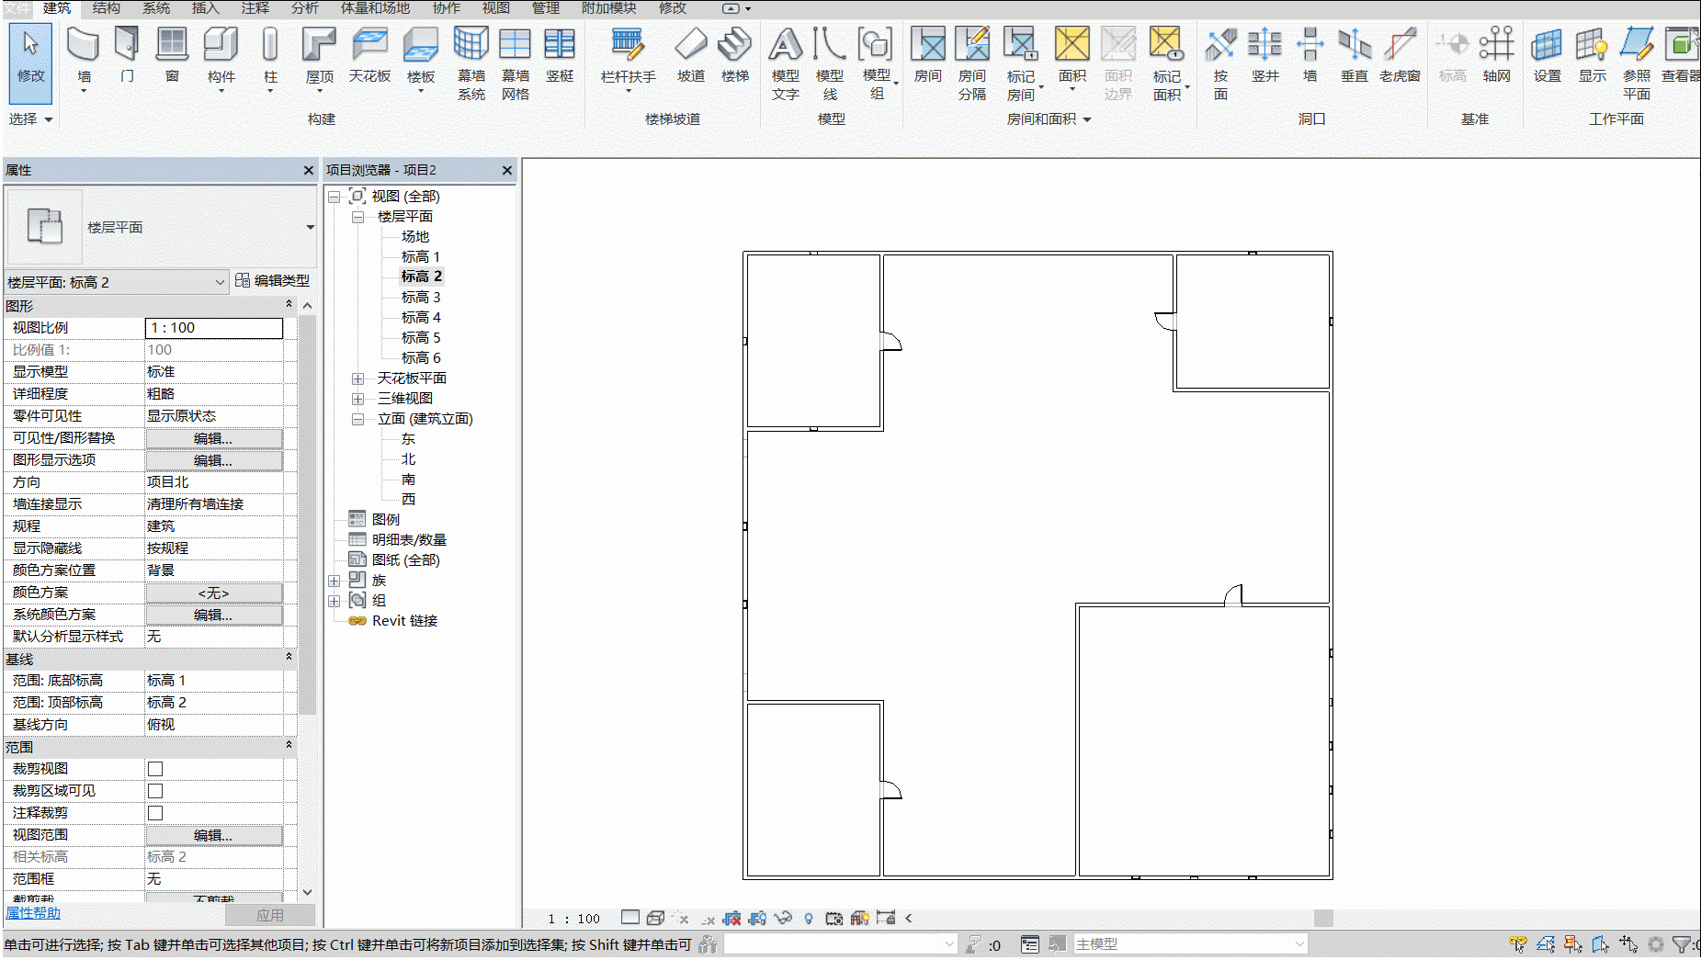
Task: Click the 视图比例 1 : 100 field
Action: click(214, 328)
